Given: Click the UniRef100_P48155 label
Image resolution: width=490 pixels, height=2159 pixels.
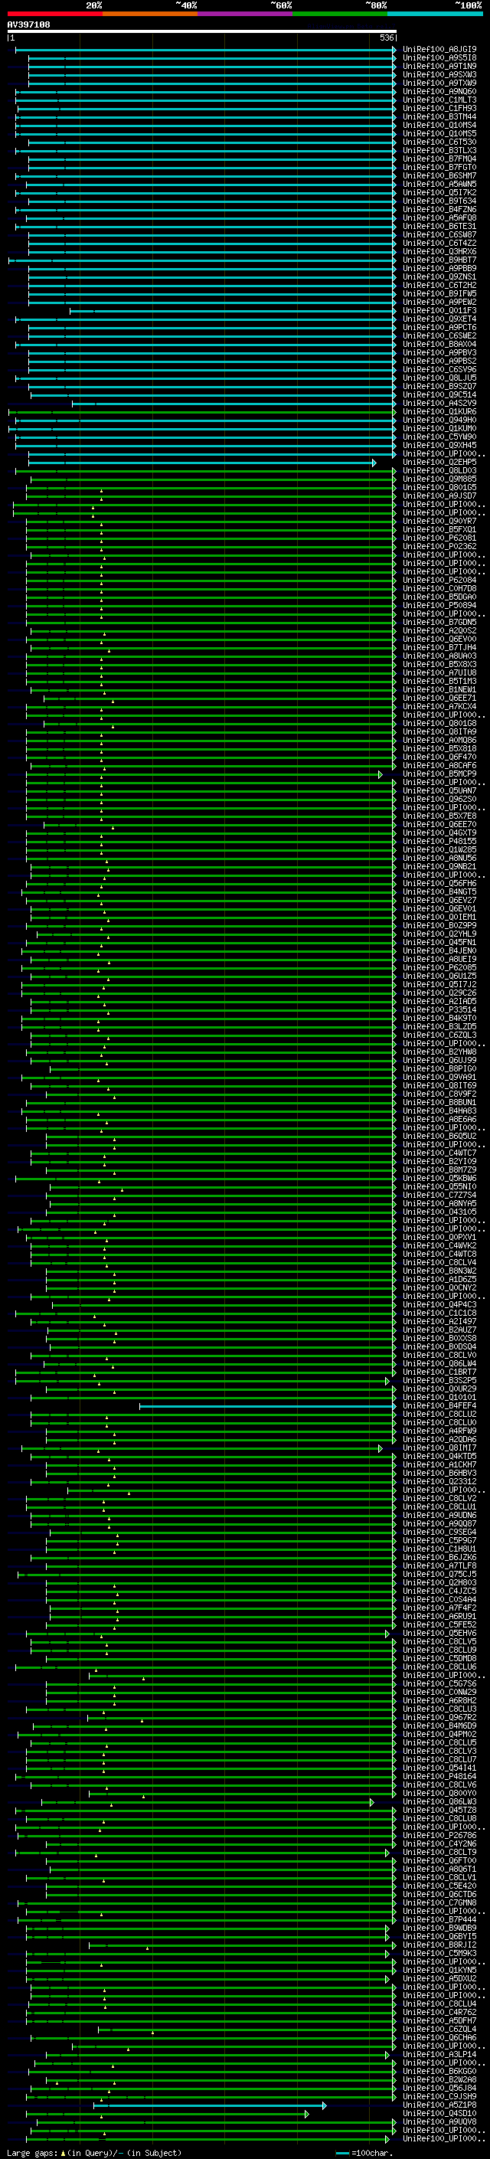Looking at the screenshot, I should pos(439,841).
